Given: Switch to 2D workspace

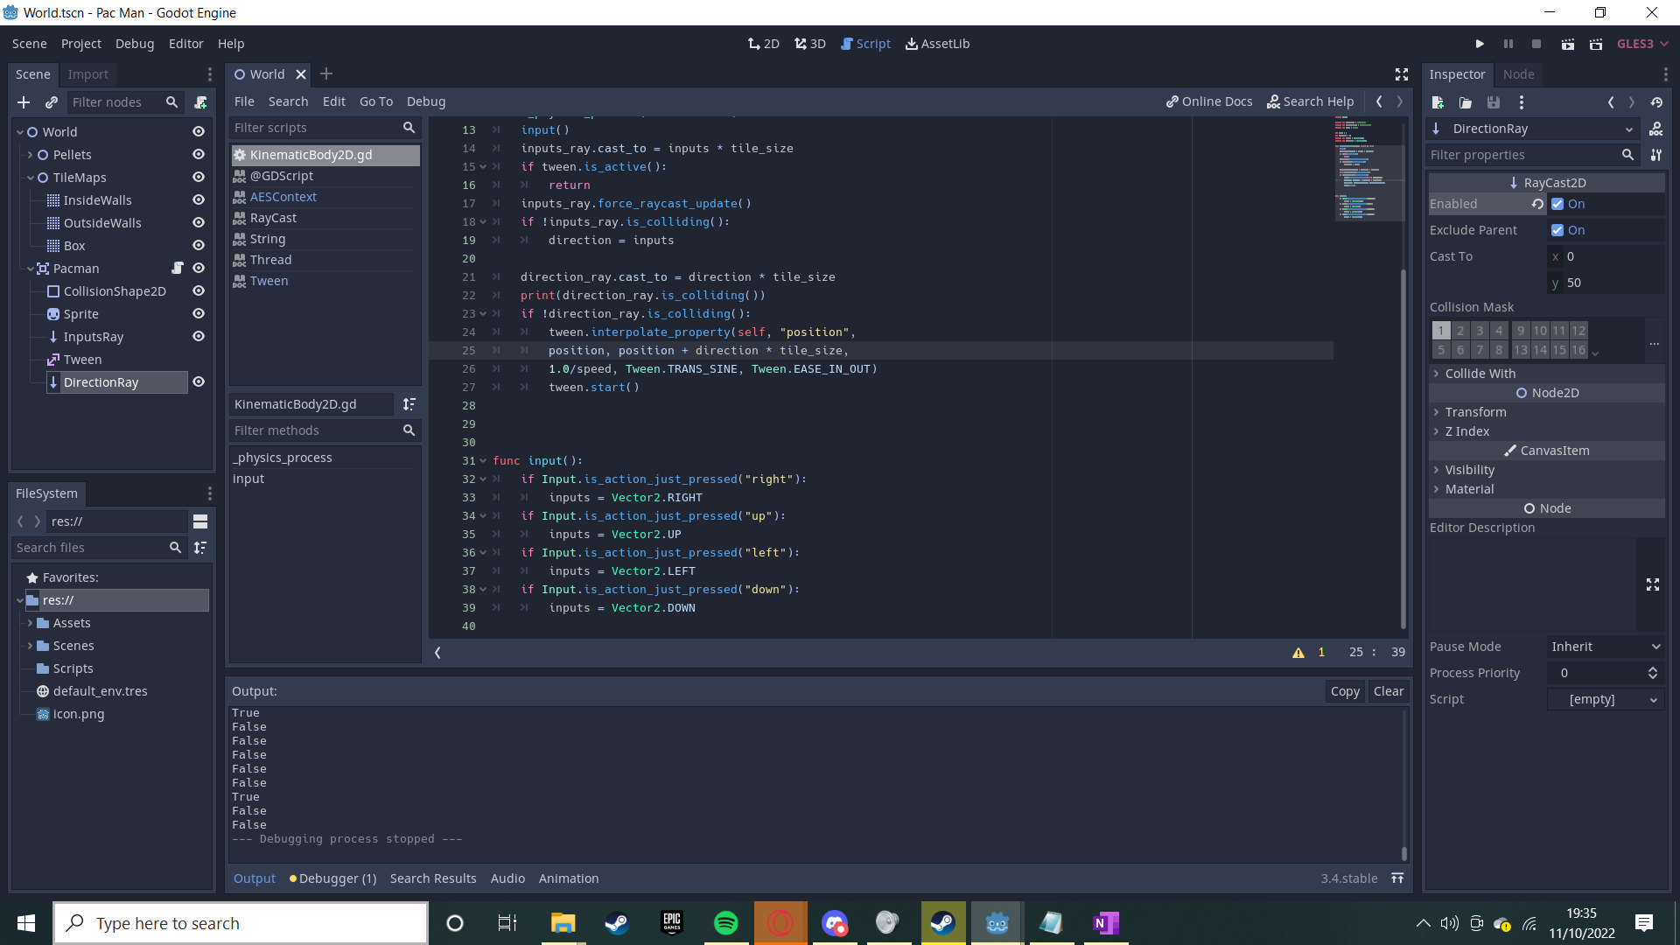Looking at the screenshot, I should pos(764,44).
